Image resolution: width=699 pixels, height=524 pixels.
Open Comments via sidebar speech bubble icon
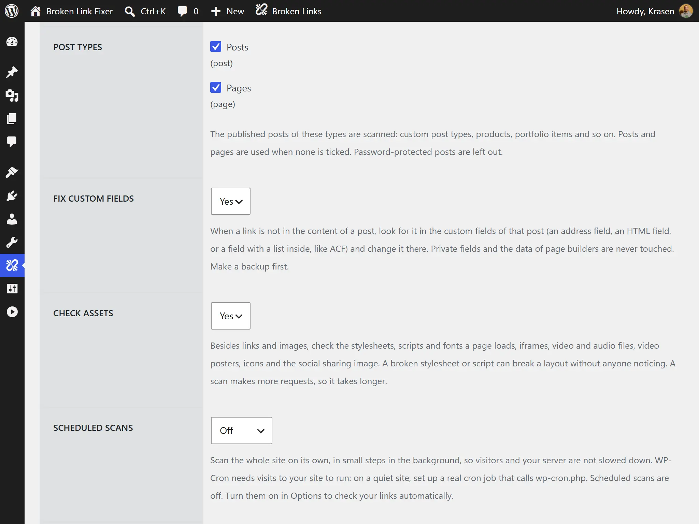point(12,142)
